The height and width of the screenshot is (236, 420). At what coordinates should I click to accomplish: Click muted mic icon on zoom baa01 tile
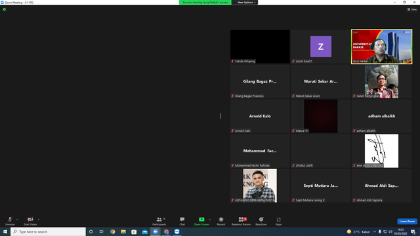[x=293, y=61]
